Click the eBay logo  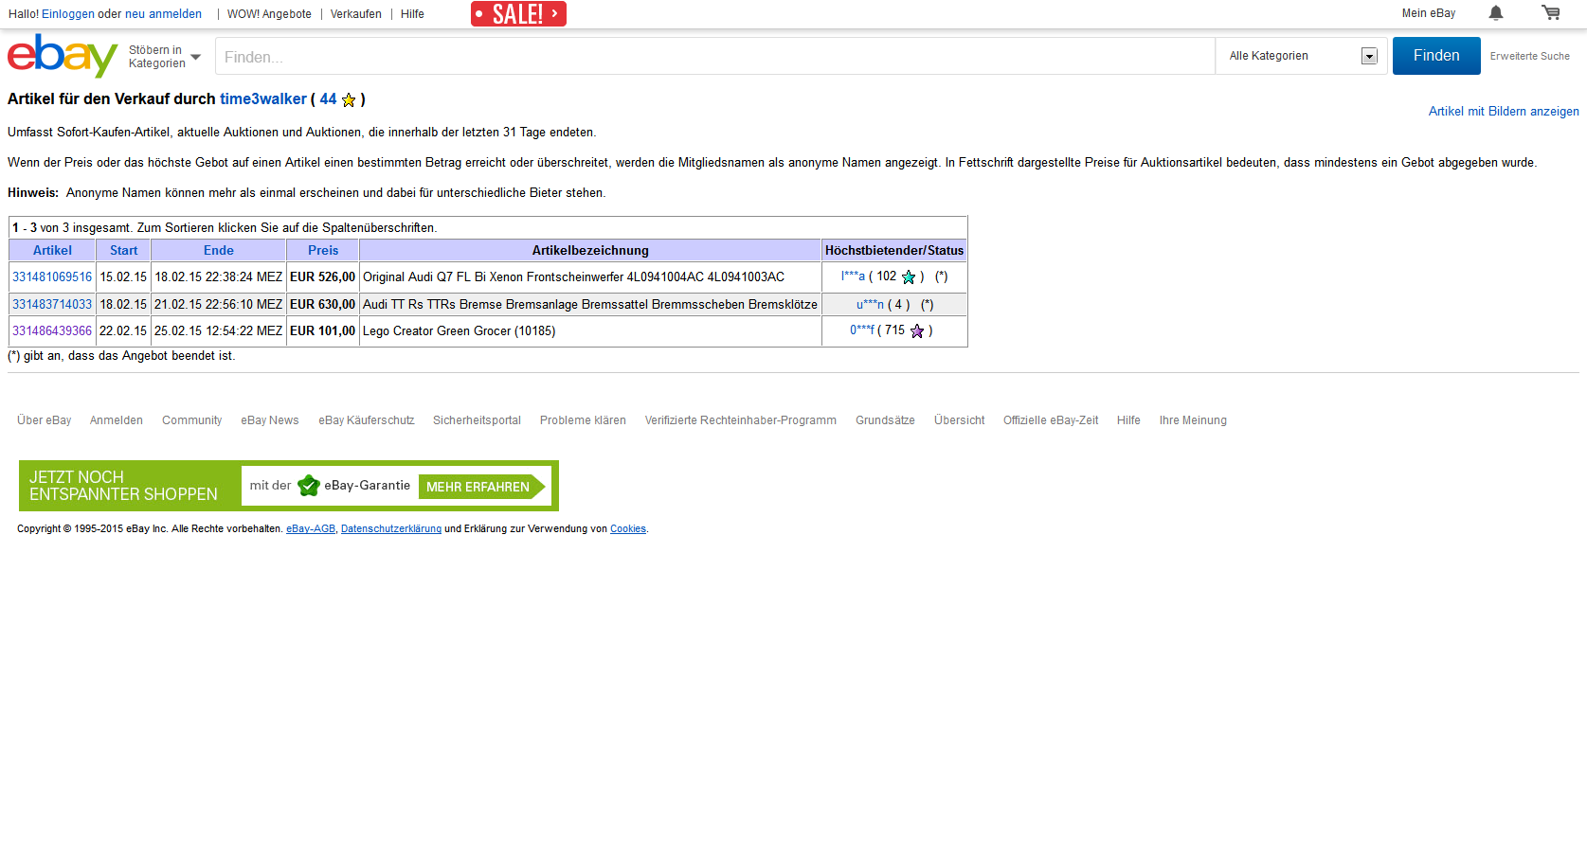pos(63,56)
